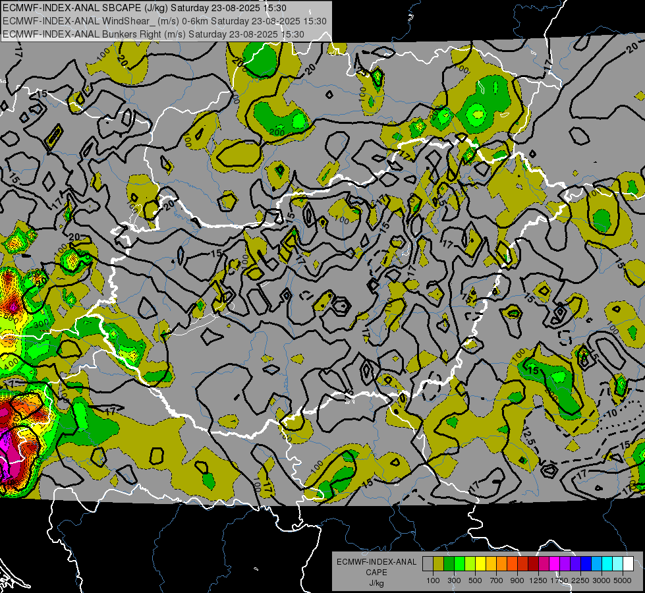
Task: Click the SBCAPE (J/kg) header line
Action: [x=144, y=8]
